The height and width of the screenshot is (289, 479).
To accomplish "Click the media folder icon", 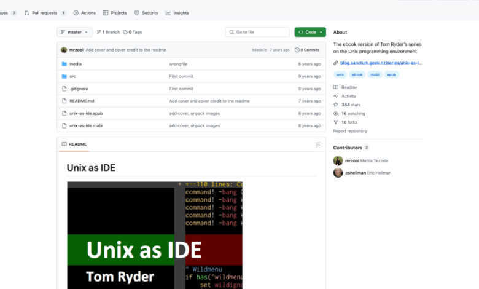I will pos(64,64).
